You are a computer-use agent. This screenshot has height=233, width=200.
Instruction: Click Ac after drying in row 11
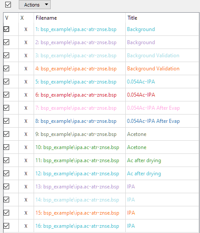(x=144, y=160)
